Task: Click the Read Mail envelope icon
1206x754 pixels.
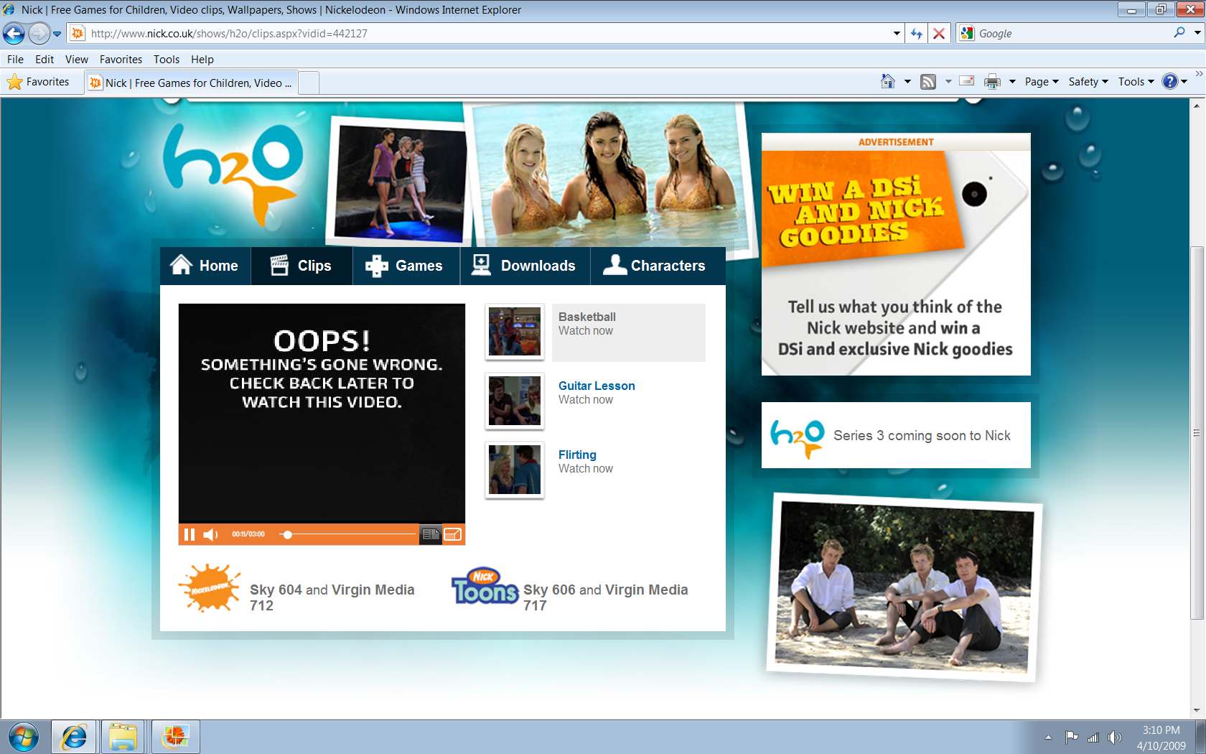Action: [x=967, y=81]
